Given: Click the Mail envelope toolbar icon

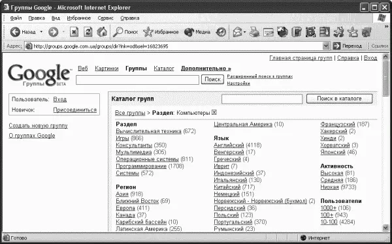Looking at the screenshot, I should (x=237, y=32).
